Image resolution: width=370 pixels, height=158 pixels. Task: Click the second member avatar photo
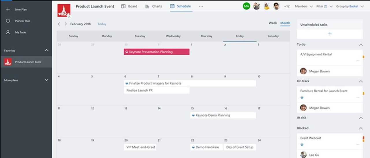(x=256, y=6)
